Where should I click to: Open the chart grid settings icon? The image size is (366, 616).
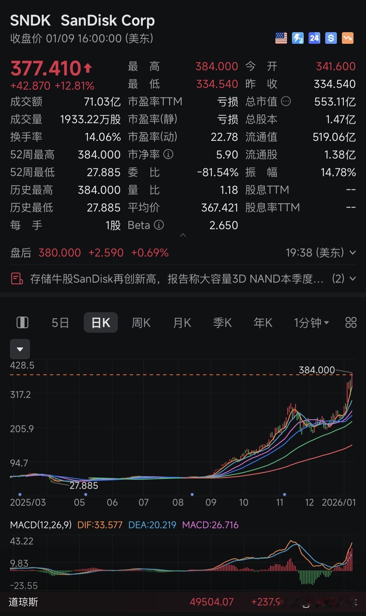point(351,323)
